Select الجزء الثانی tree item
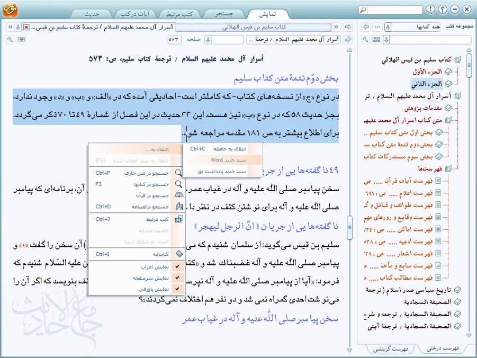477x358 pixels. click(x=427, y=84)
